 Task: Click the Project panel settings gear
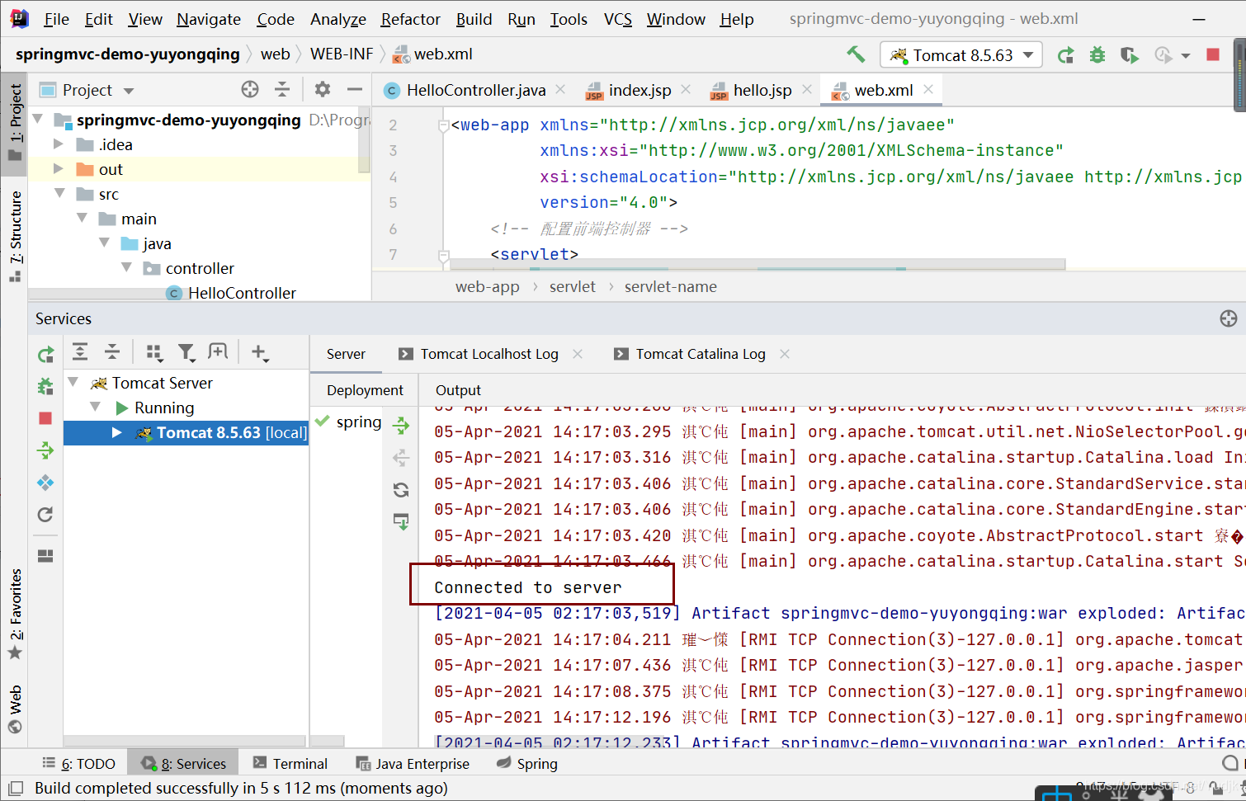(x=322, y=89)
